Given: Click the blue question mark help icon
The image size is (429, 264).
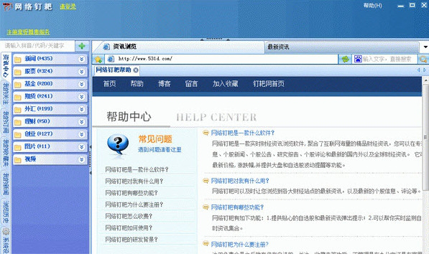Looking at the screenshot, I should click(118, 144).
